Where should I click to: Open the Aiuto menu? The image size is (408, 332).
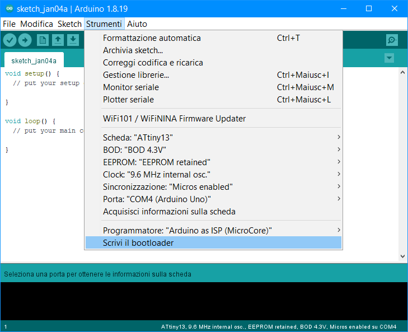tap(137, 24)
